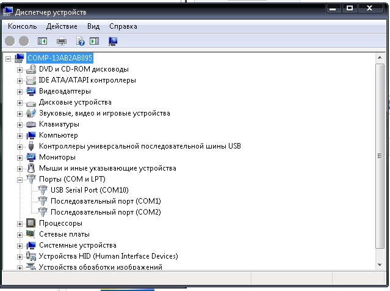Image resolution: width=390 pixels, height=291 pixels.
Task: Click the mouse devices icon
Action: 31,168
